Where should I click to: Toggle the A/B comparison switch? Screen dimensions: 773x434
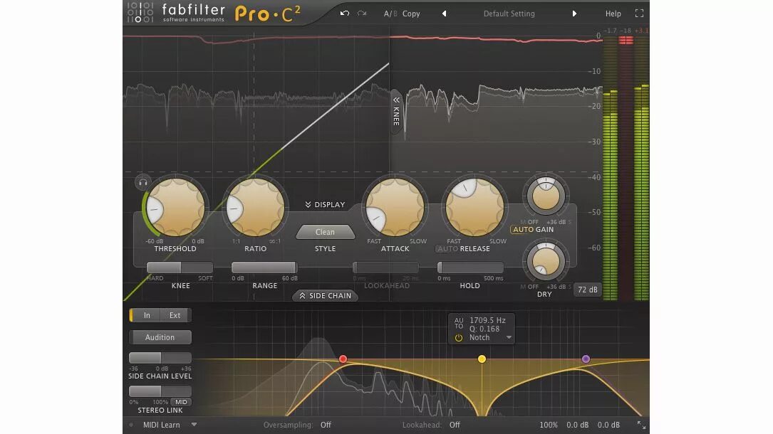pyautogui.click(x=390, y=14)
